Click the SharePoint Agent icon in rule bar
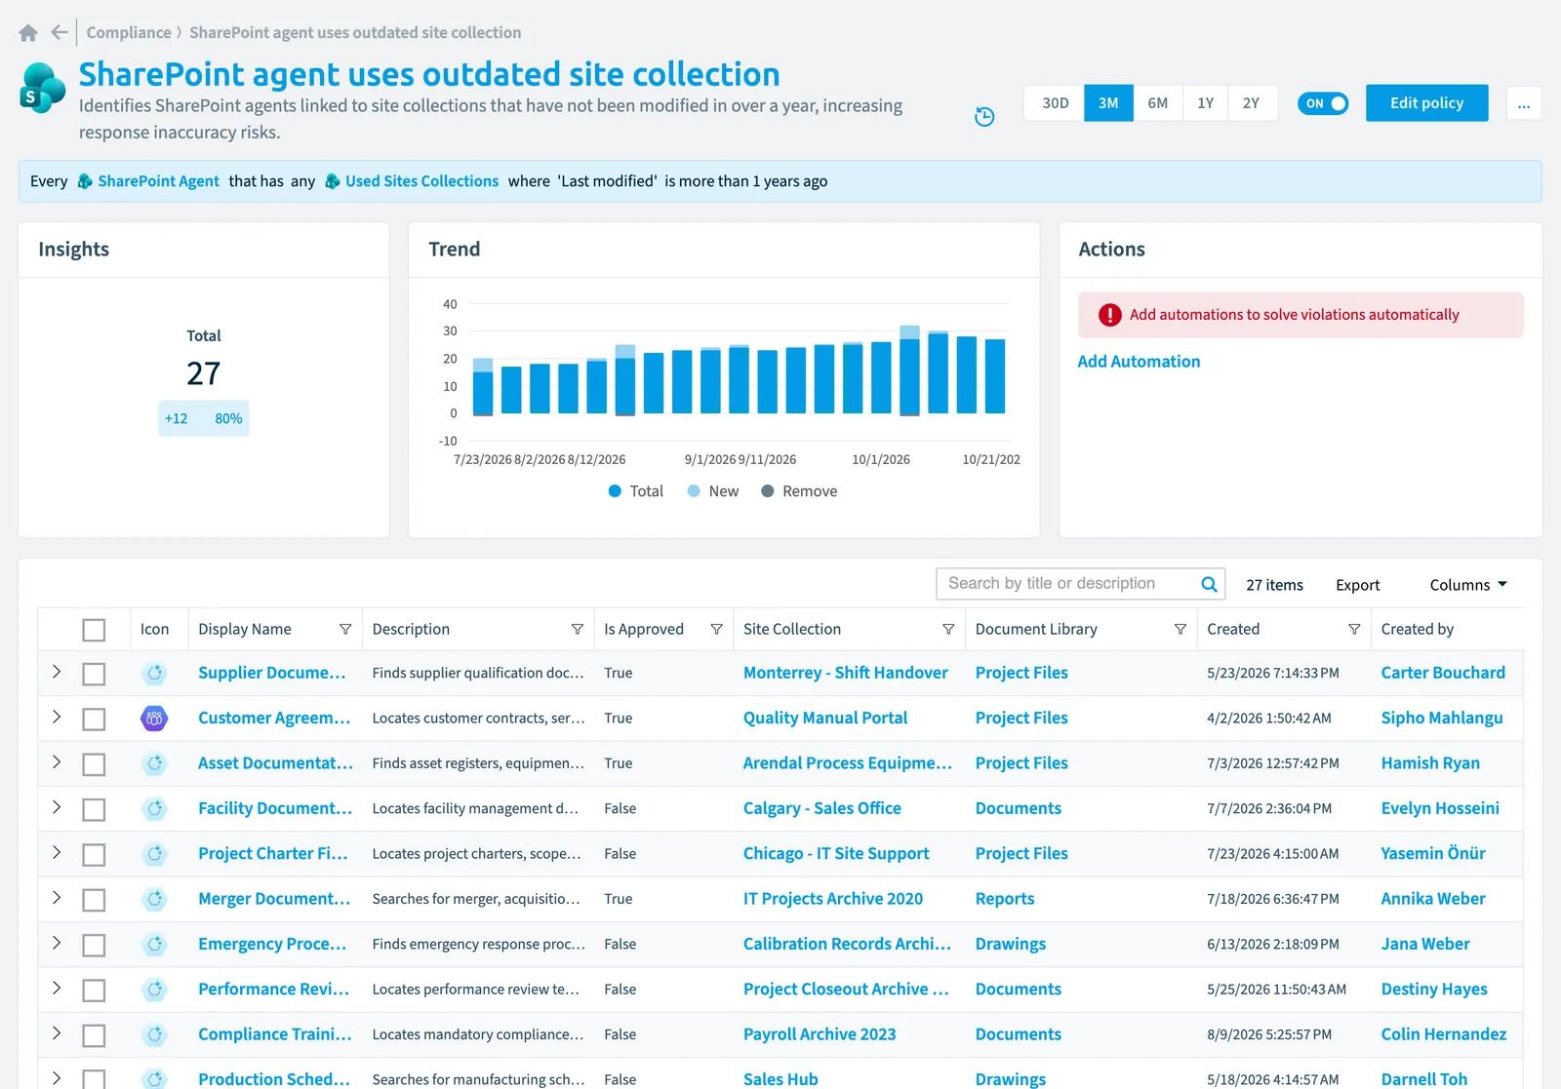 click(x=85, y=181)
